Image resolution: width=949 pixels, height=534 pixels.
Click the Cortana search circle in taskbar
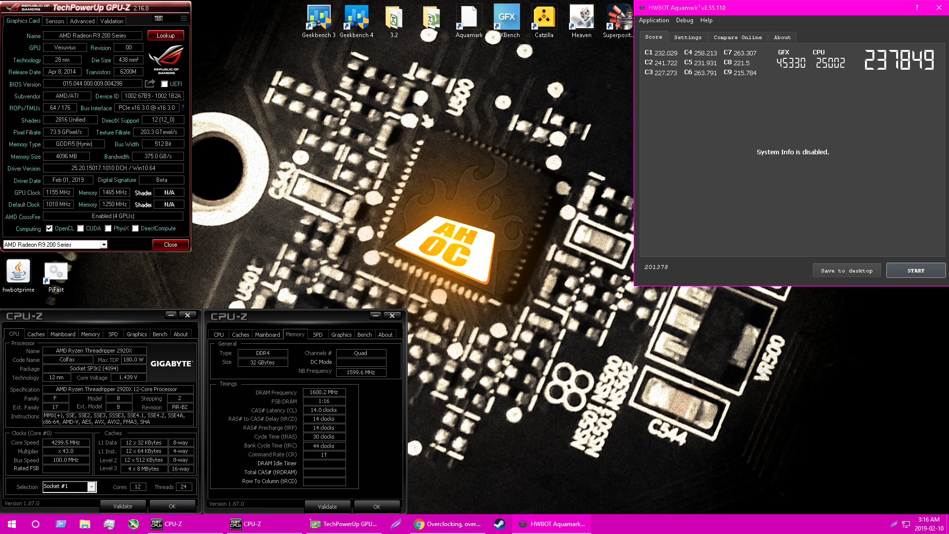click(36, 524)
